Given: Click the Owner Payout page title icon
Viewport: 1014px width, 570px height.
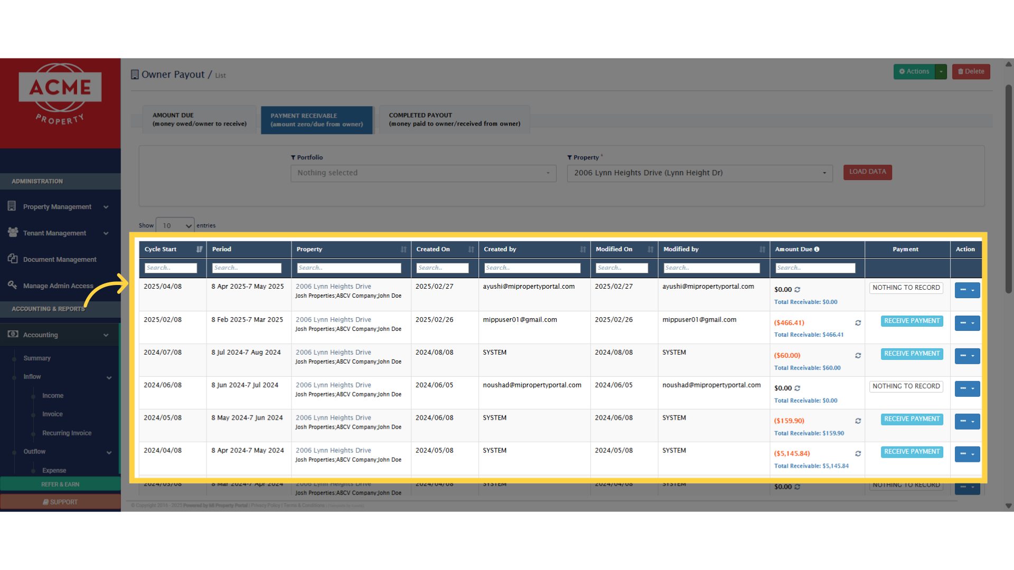Looking at the screenshot, I should 135,74.
